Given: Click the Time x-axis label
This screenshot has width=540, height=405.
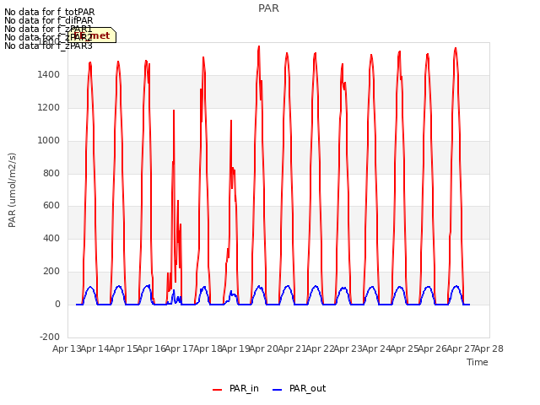Looking at the screenshot, I should coord(478,362).
